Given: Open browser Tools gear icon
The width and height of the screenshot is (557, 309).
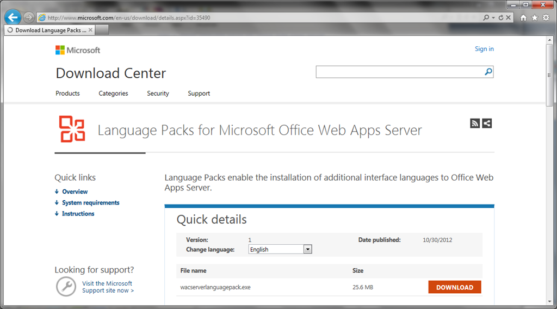Looking at the screenshot, I should tap(546, 18).
